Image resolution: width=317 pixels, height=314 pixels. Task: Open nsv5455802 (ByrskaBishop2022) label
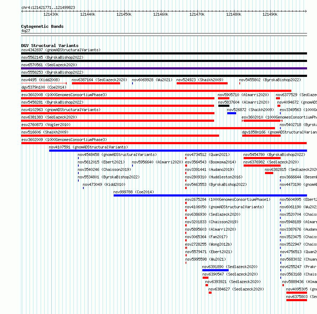270,80
